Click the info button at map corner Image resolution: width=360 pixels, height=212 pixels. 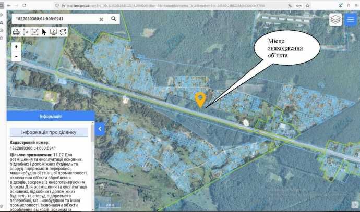355,205
